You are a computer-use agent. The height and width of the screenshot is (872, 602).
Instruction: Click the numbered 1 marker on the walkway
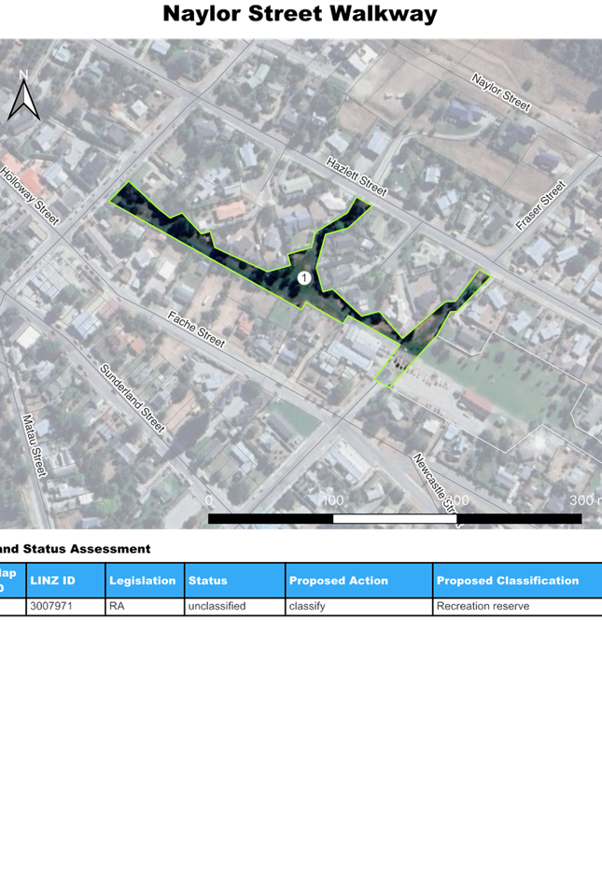point(303,278)
